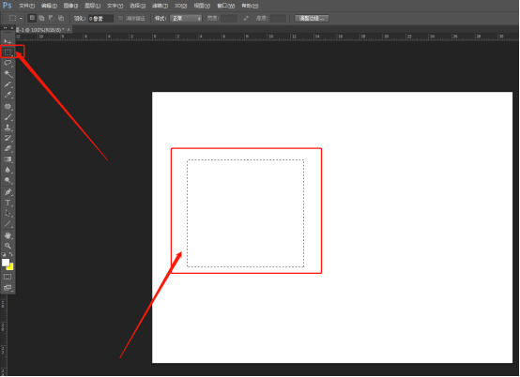This screenshot has height=377, width=520.
Task: Select the Rectangular Marquee tool
Action: [x=8, y=53]
